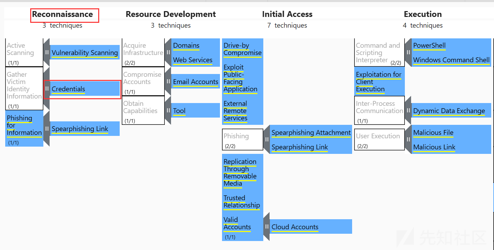Collapse the Valid Accounts sub-techniques handle
The height and width of the screenshot is (250, 494).
[x=266, y=227]
